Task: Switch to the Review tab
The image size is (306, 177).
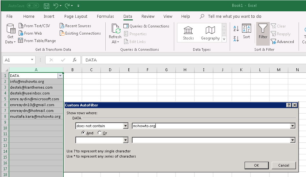Action: [x=148, y=17]
